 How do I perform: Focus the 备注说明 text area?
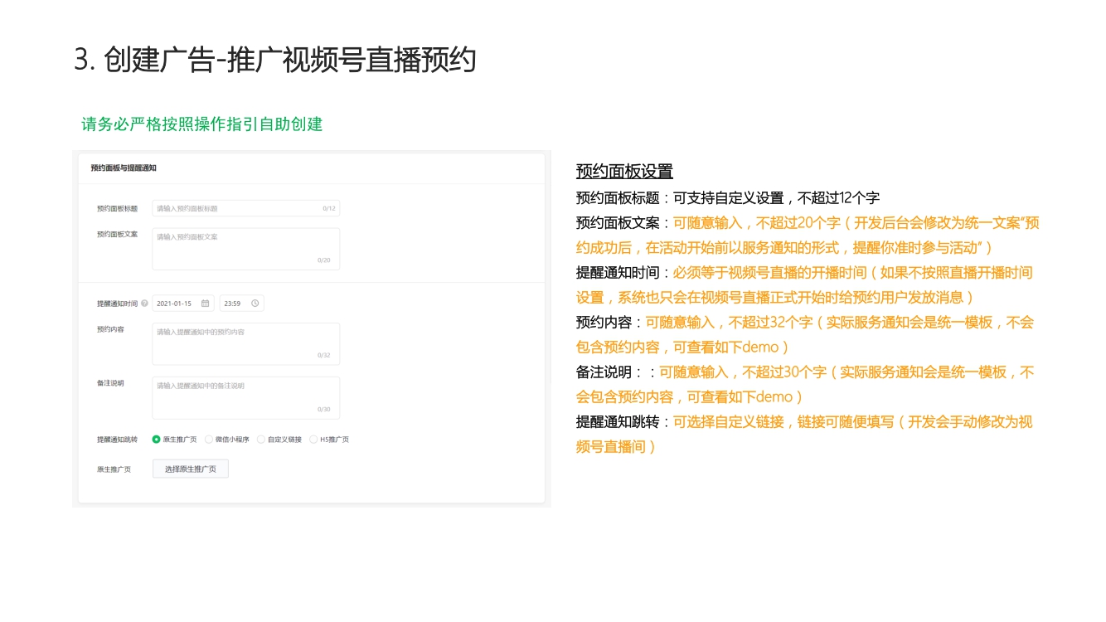(245, 397)
